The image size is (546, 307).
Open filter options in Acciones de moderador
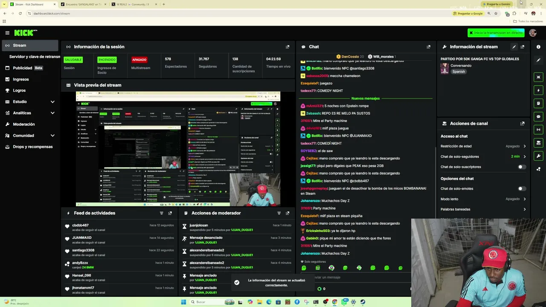click(x=279, y=213)
